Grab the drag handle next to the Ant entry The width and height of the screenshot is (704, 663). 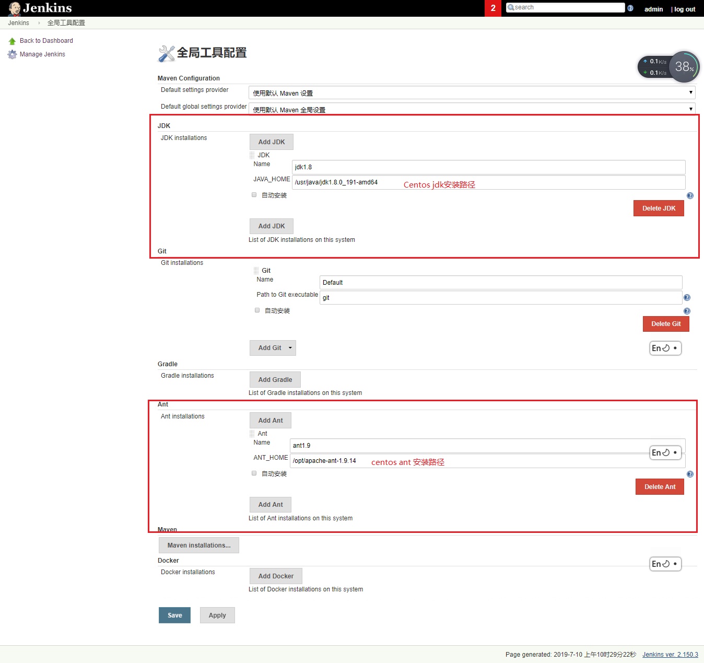[252, 434]
